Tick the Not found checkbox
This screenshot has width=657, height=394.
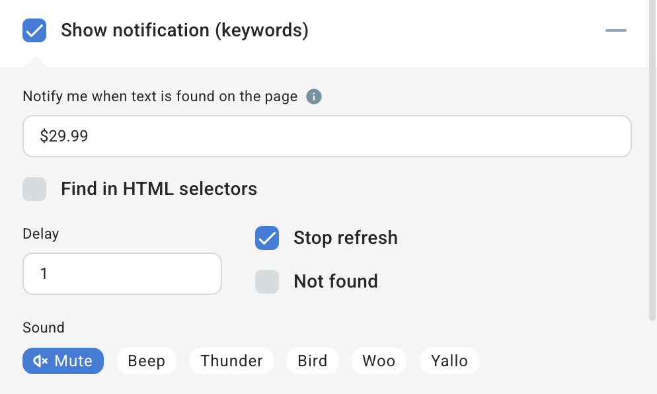pyautogui.click(x=267, y=282)
